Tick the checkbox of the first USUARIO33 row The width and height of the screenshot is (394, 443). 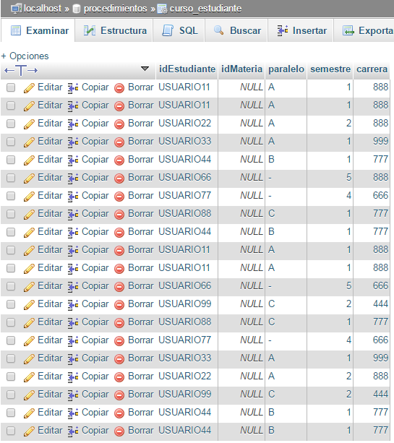click(x=11, y=142)
